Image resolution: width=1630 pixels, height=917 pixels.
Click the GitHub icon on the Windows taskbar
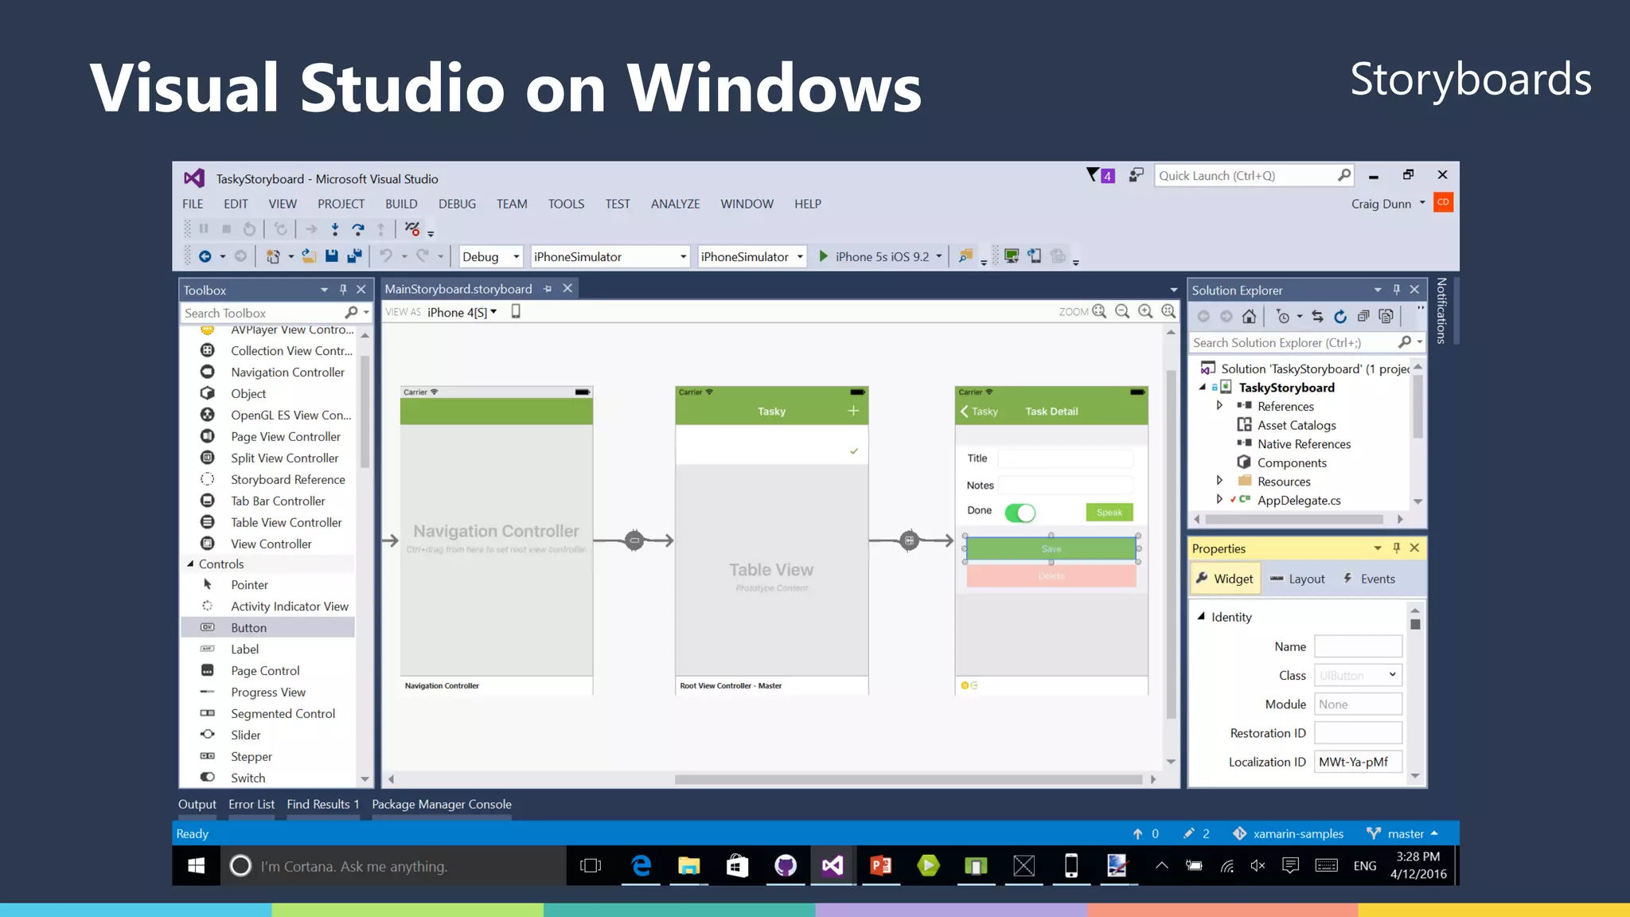[x=785, y=865]
